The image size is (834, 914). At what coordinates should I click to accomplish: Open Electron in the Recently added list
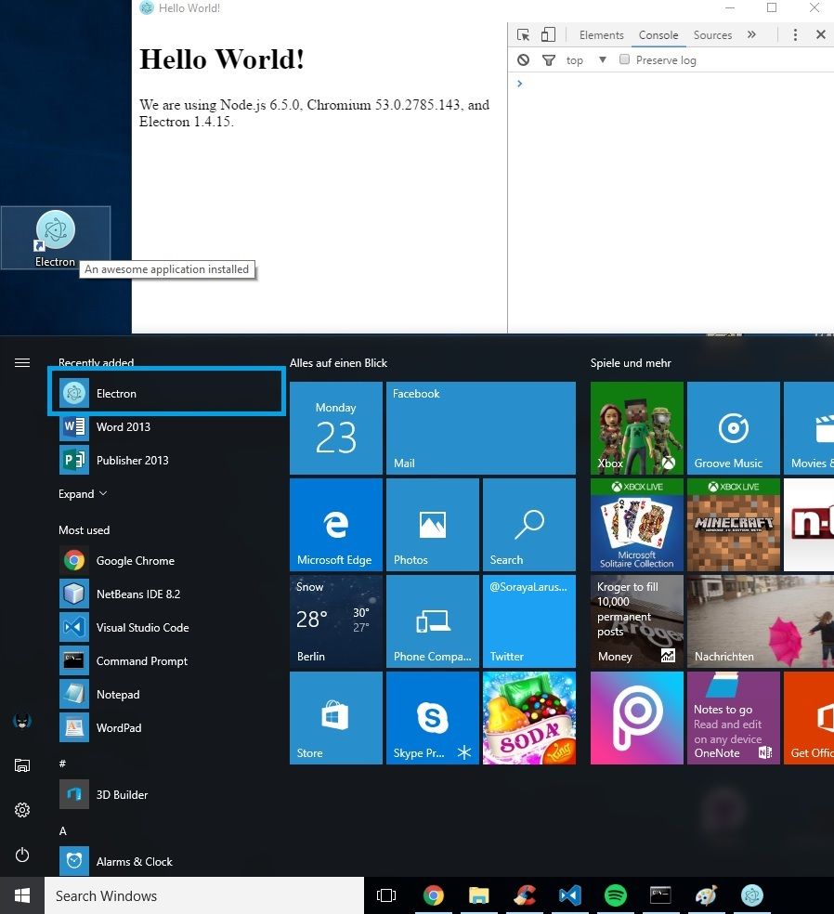coord(166,393)
